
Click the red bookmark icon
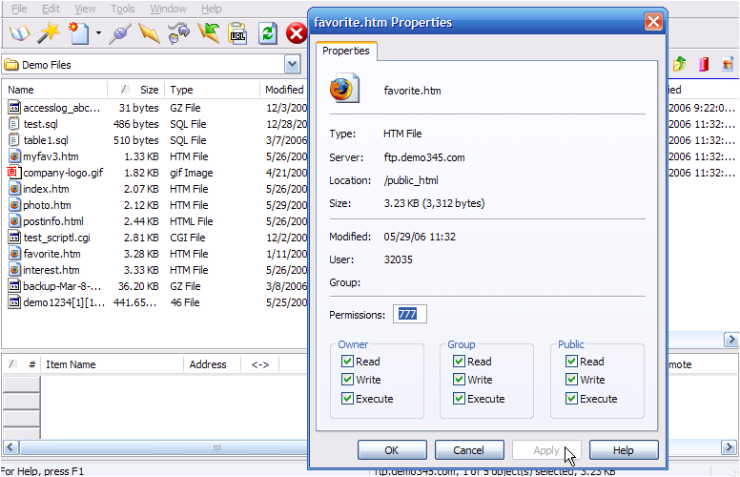(x=704, y=65)
